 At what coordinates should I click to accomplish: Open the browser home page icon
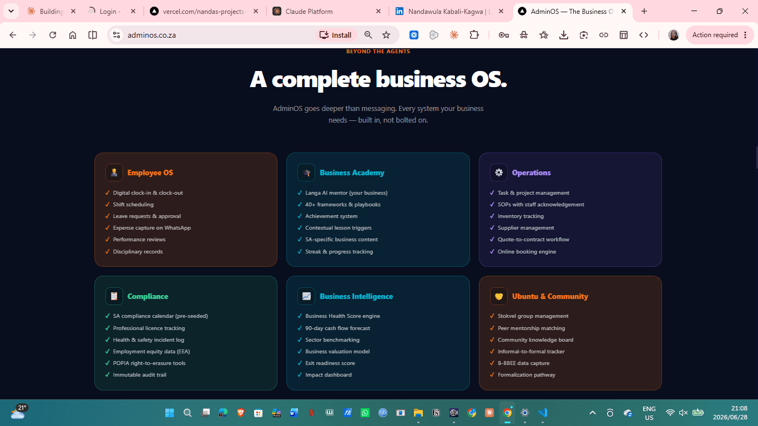73,35
